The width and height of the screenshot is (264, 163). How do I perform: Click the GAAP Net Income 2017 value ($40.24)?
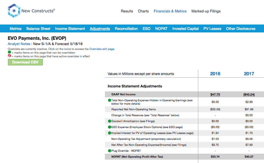(249, 94)
